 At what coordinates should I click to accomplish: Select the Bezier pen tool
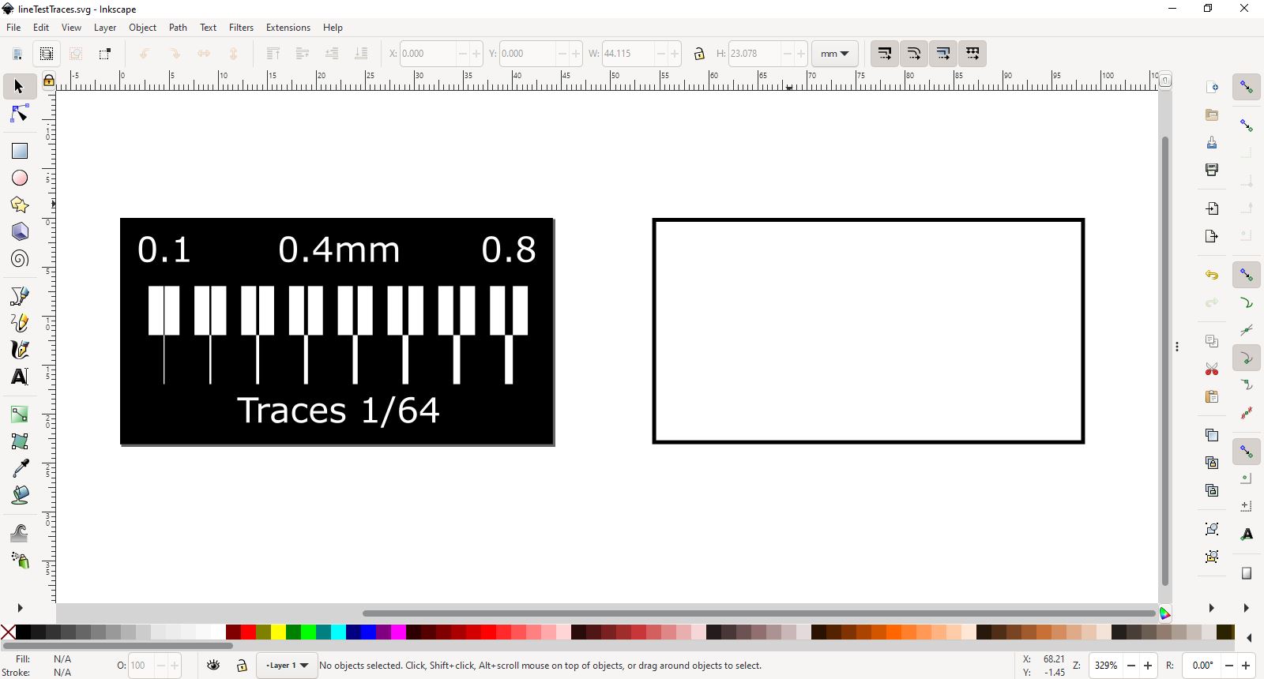point(19,296)
